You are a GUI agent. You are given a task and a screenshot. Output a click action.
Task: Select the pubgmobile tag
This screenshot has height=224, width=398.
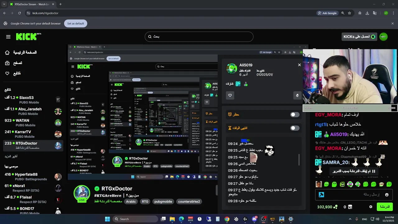click(163, 202)
